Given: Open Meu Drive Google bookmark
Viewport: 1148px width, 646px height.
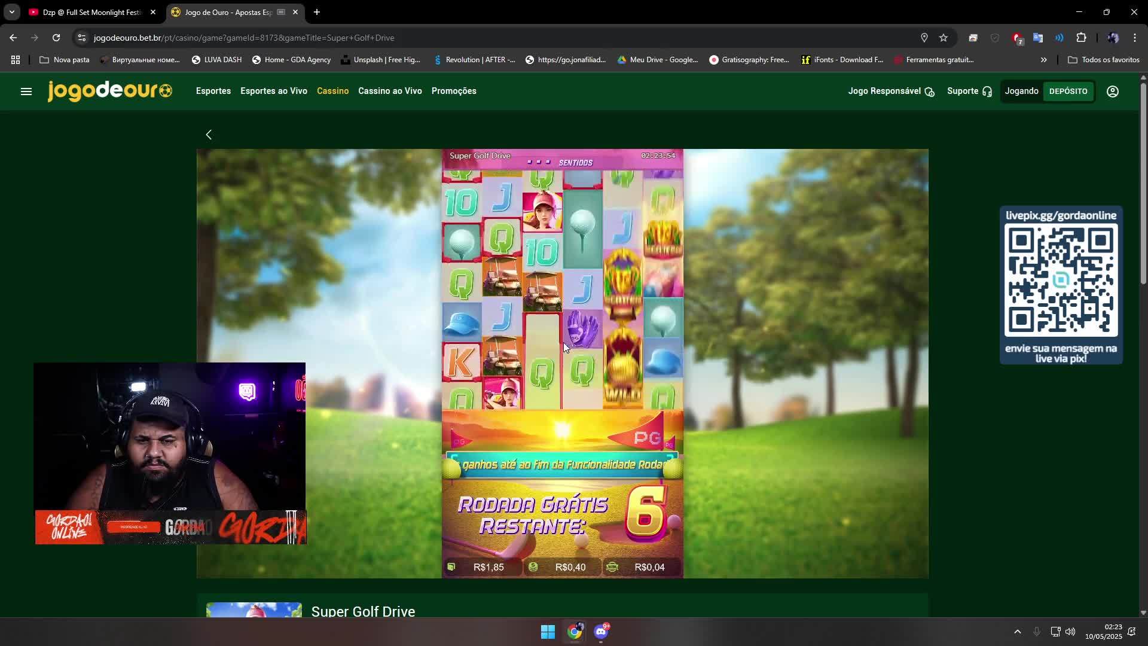Looking at the screenshot, I should point(658,60).
